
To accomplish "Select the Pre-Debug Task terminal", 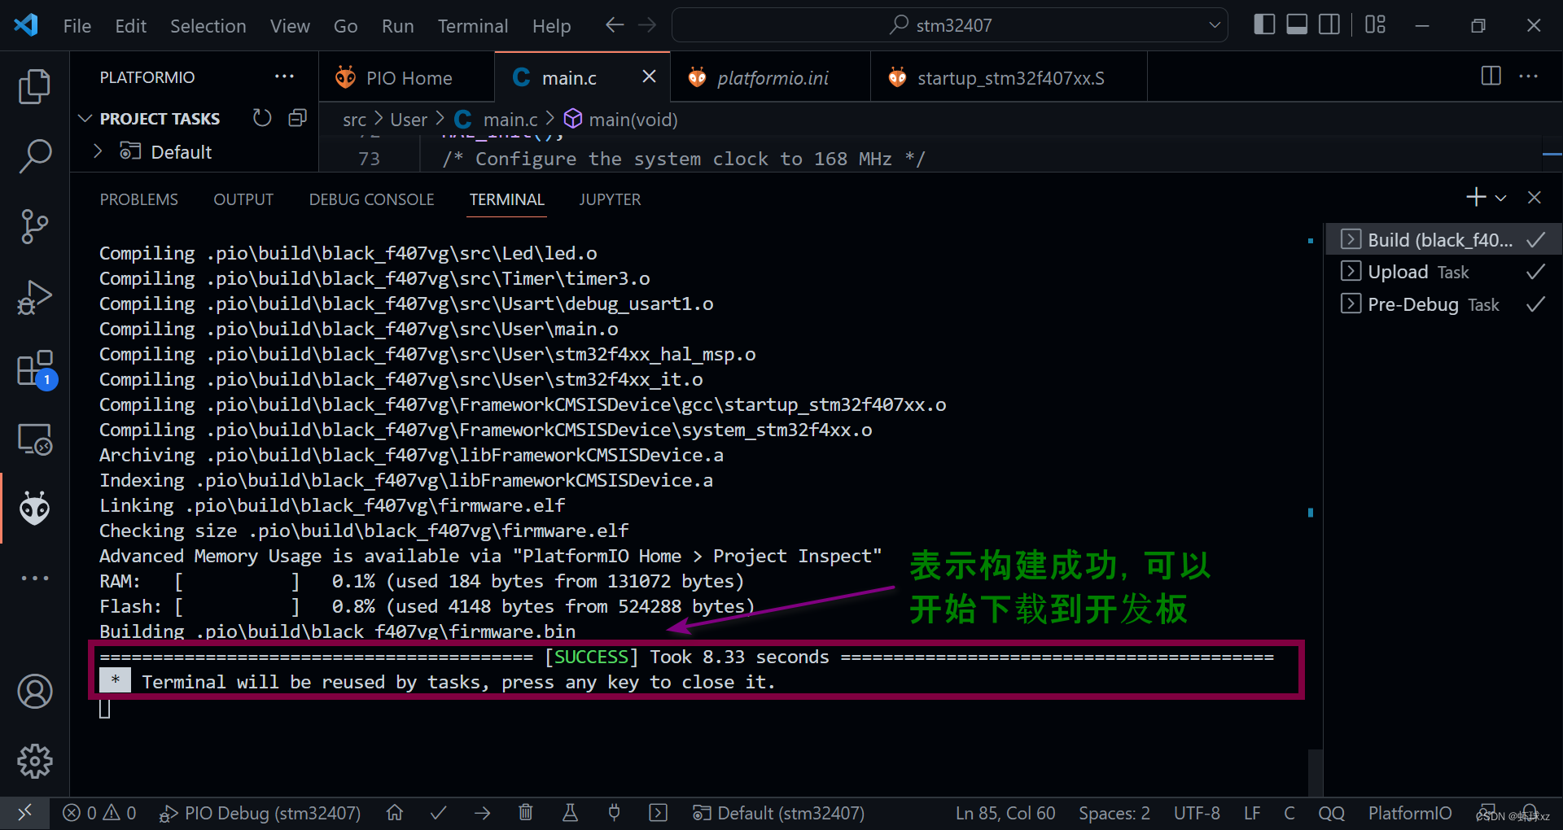I will [1443, 304].
